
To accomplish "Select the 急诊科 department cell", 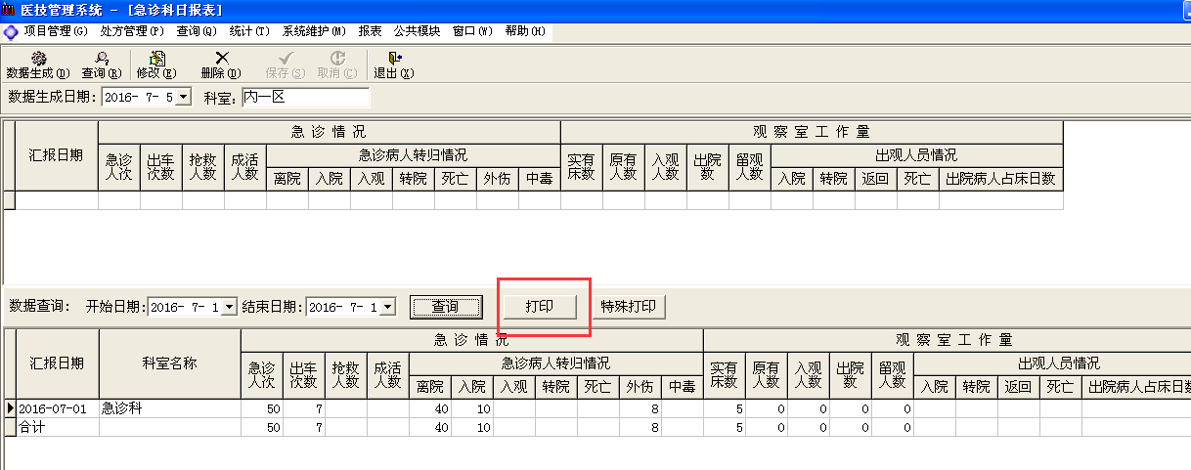I will point(170,408).
